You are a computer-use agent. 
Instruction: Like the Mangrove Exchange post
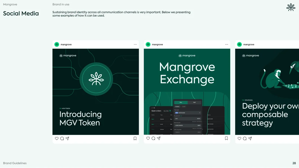pyautogui.click(x=148, y=138)
